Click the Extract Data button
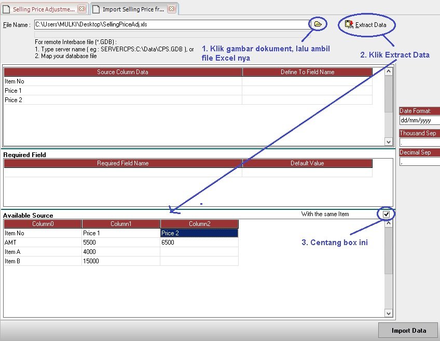 [x=366, y=25]
